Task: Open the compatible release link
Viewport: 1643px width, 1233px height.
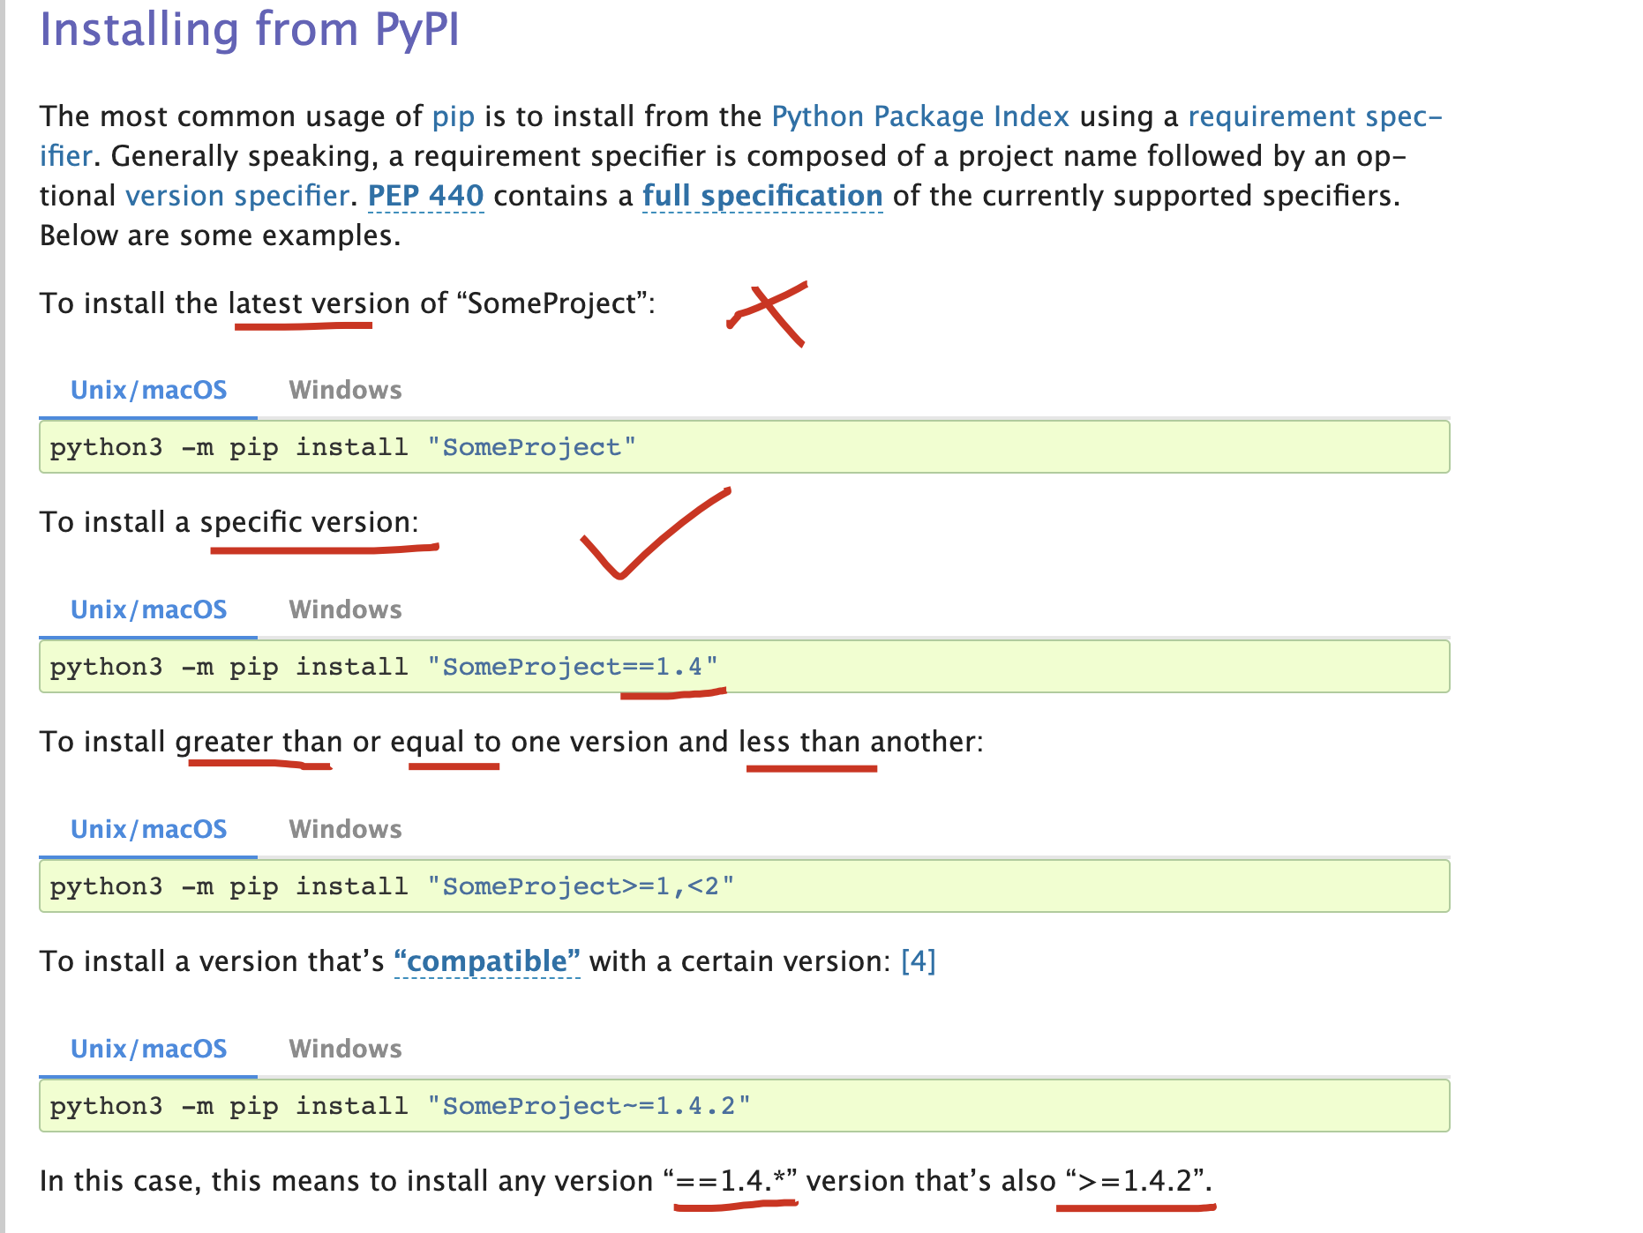Action: pyautogui.click(x=487, y=961)
